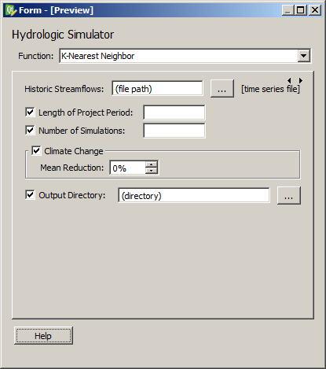Decrease Mean Reduction with spinner down arrow
Viewport: 326px width, 369px height.
pyautogui.click(x=152, y=171)
